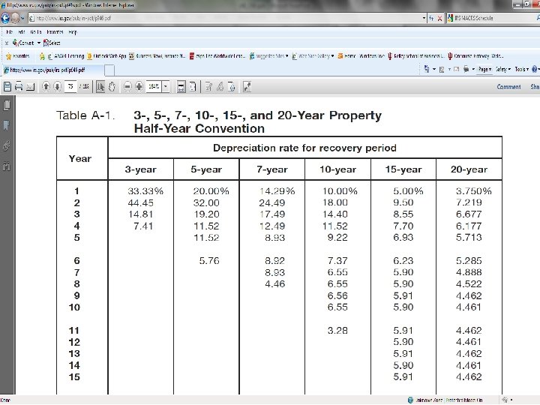Open the Go To menu
This screenshot has width=540, height=405.
coord(36,32)
